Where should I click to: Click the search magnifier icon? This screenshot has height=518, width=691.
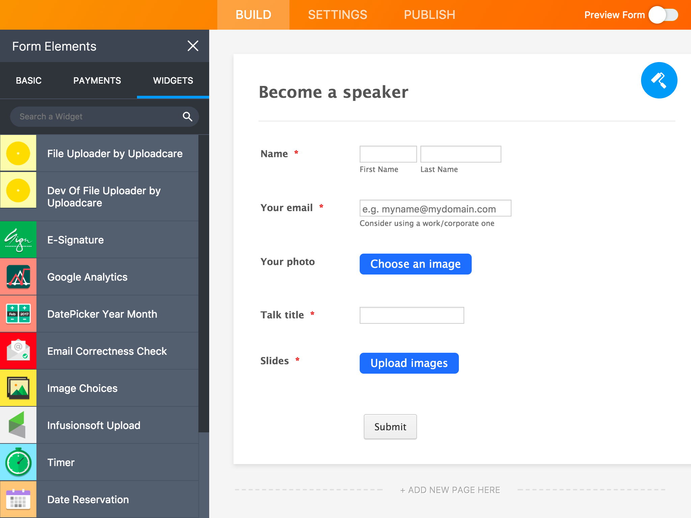point(188,117)
